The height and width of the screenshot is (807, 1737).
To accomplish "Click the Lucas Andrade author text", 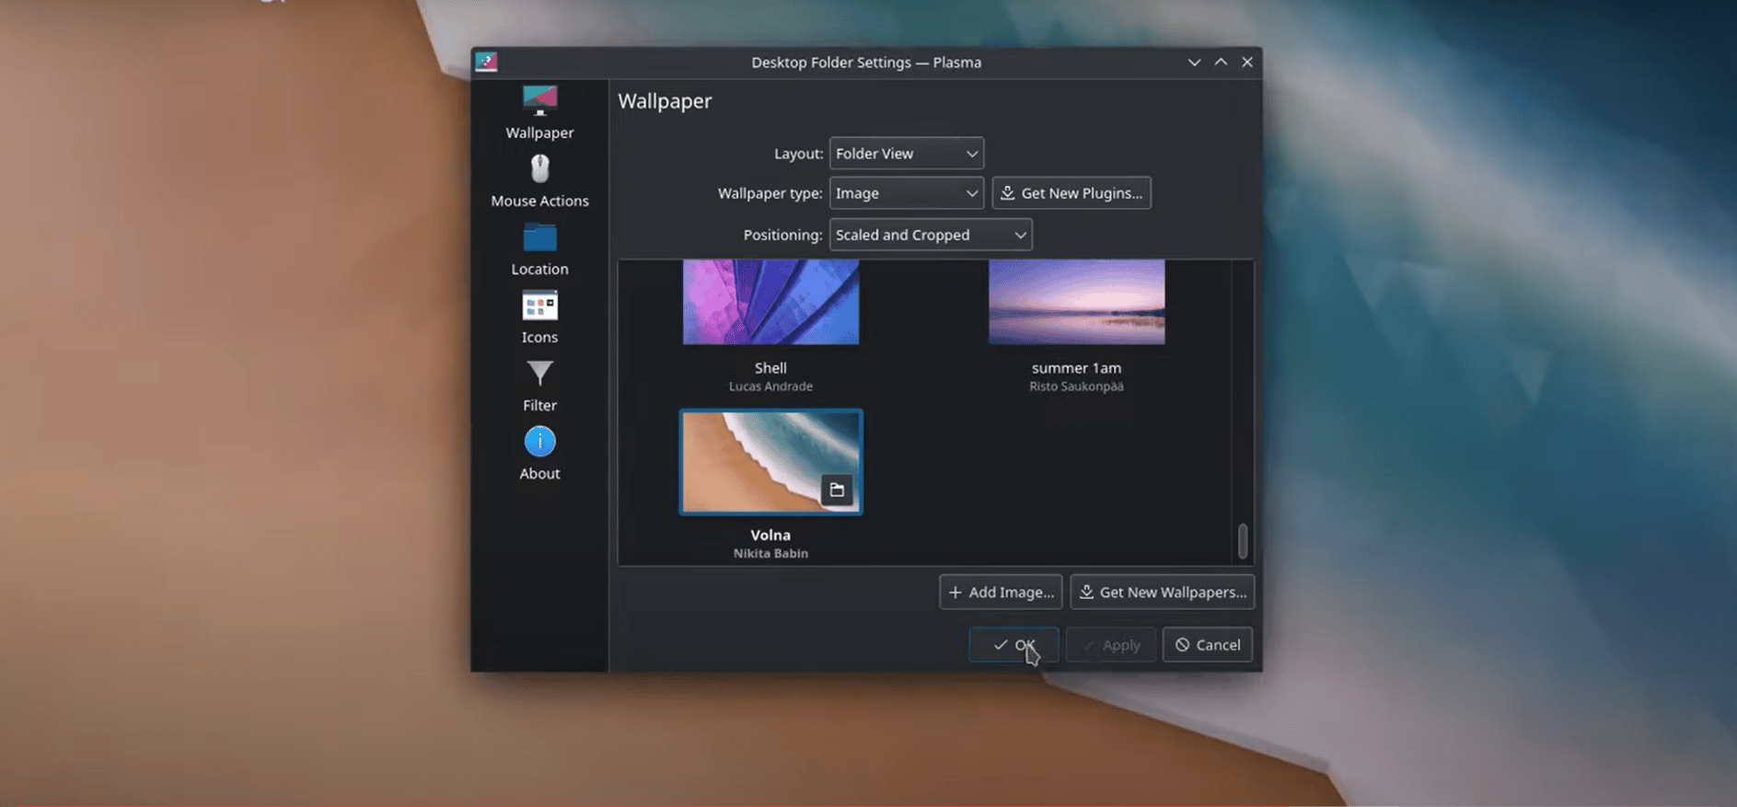I will (770, 386).
